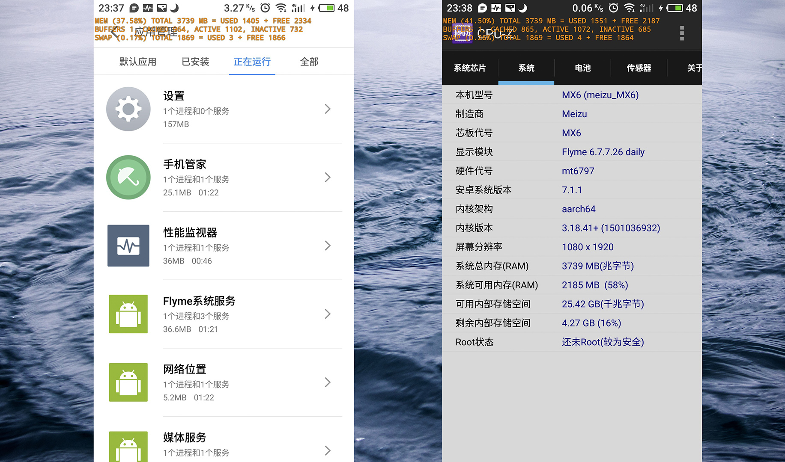The image size is (785, 462).
Task: Expand the 网络位置 row chevron
Action: point(328,382)
